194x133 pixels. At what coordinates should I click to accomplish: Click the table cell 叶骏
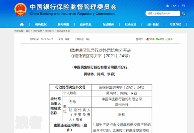122,115
